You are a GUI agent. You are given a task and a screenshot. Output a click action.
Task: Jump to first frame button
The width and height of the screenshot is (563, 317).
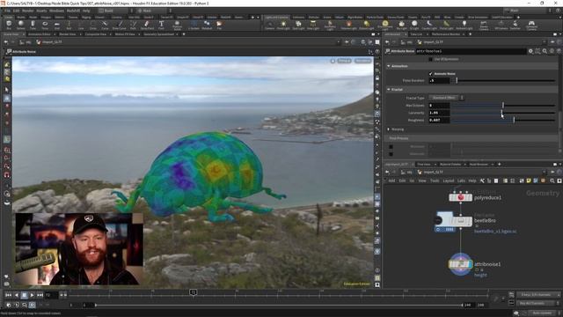pos(8,295)
